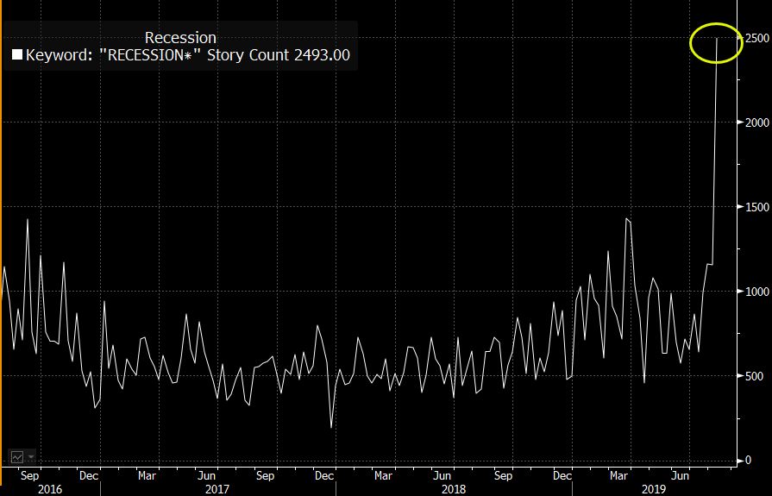772x496 pixels.
Task: Click the 2500 value on the y-axis
Action: tap(757, 38)
